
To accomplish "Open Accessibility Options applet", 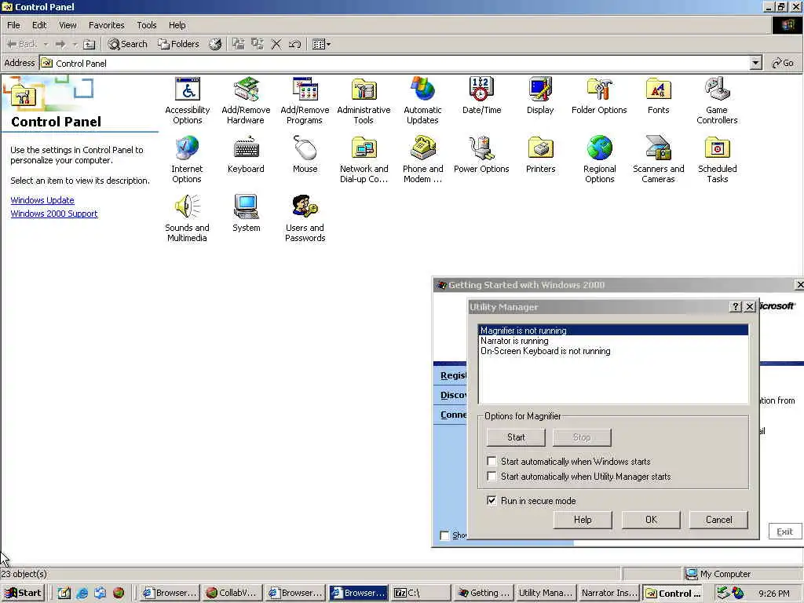I will tap(187, 100).
